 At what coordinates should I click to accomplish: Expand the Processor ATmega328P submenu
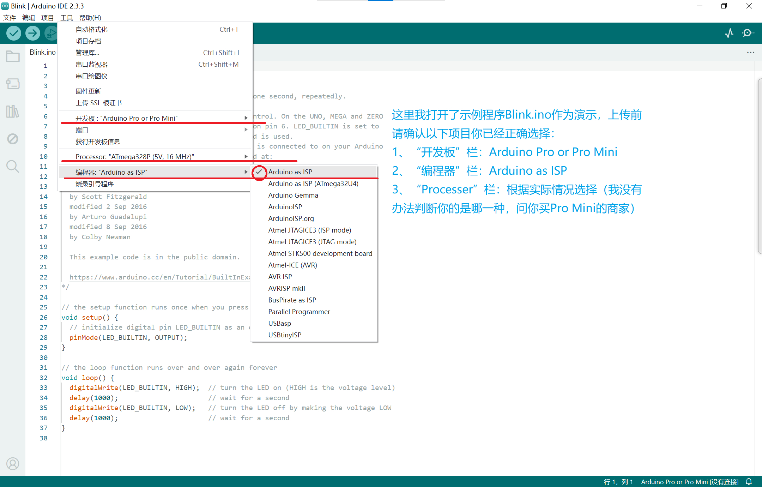pyautogui.click(x=155, y=157)
